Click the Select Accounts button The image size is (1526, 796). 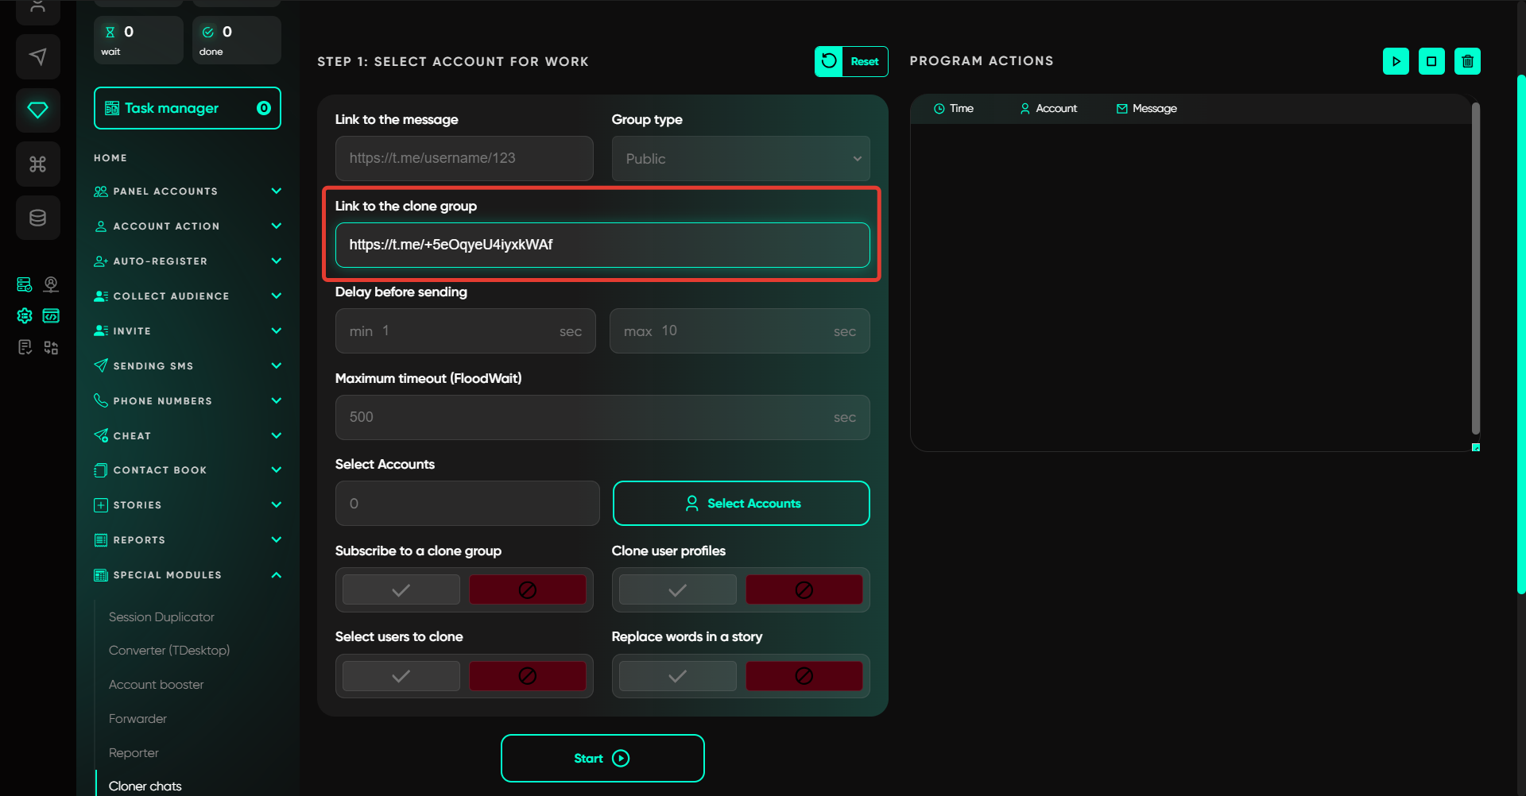[741, 504]
